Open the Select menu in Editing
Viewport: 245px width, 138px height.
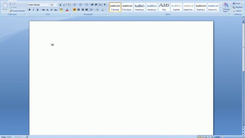[237, 11]
